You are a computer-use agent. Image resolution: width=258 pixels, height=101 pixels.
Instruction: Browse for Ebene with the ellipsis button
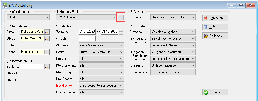(47, 52)
